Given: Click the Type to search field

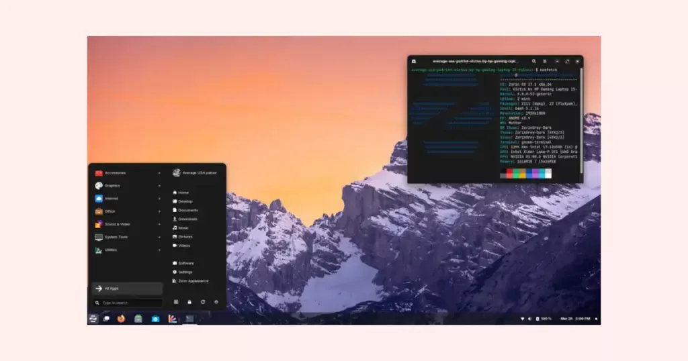Looking at the screenshot, I should 128,303.
